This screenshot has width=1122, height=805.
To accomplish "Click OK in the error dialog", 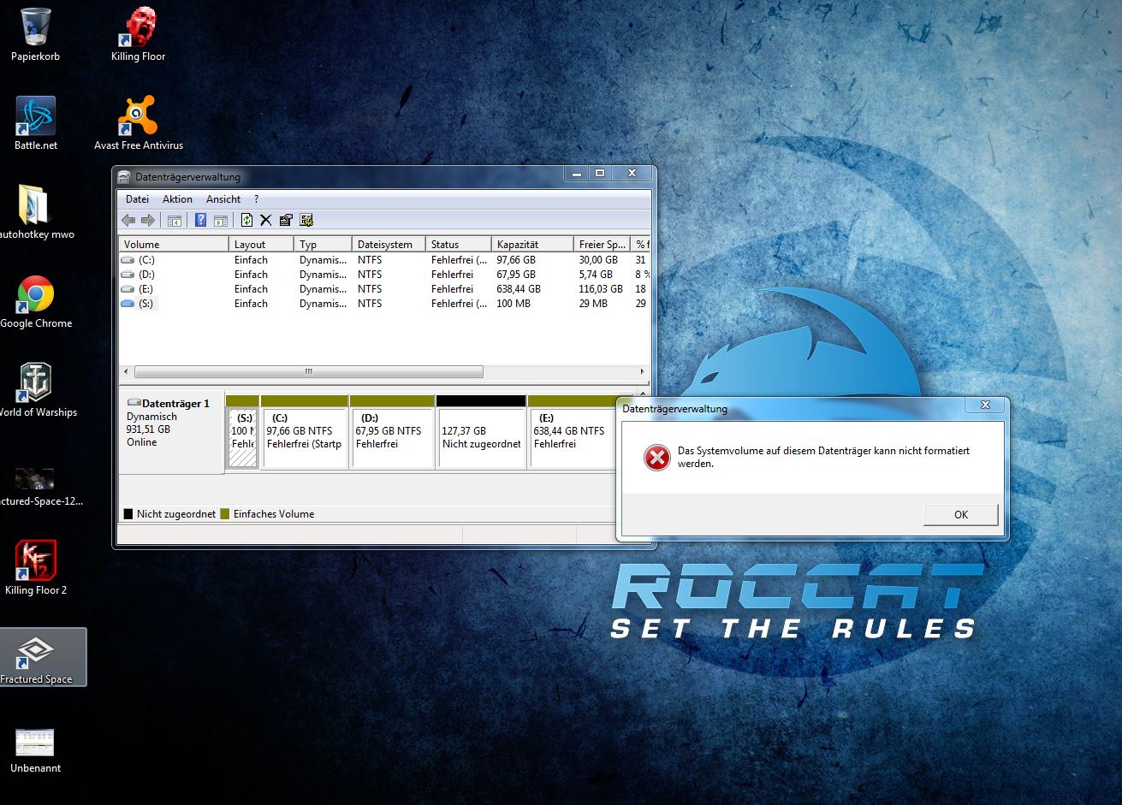I will tap(961, 514).
